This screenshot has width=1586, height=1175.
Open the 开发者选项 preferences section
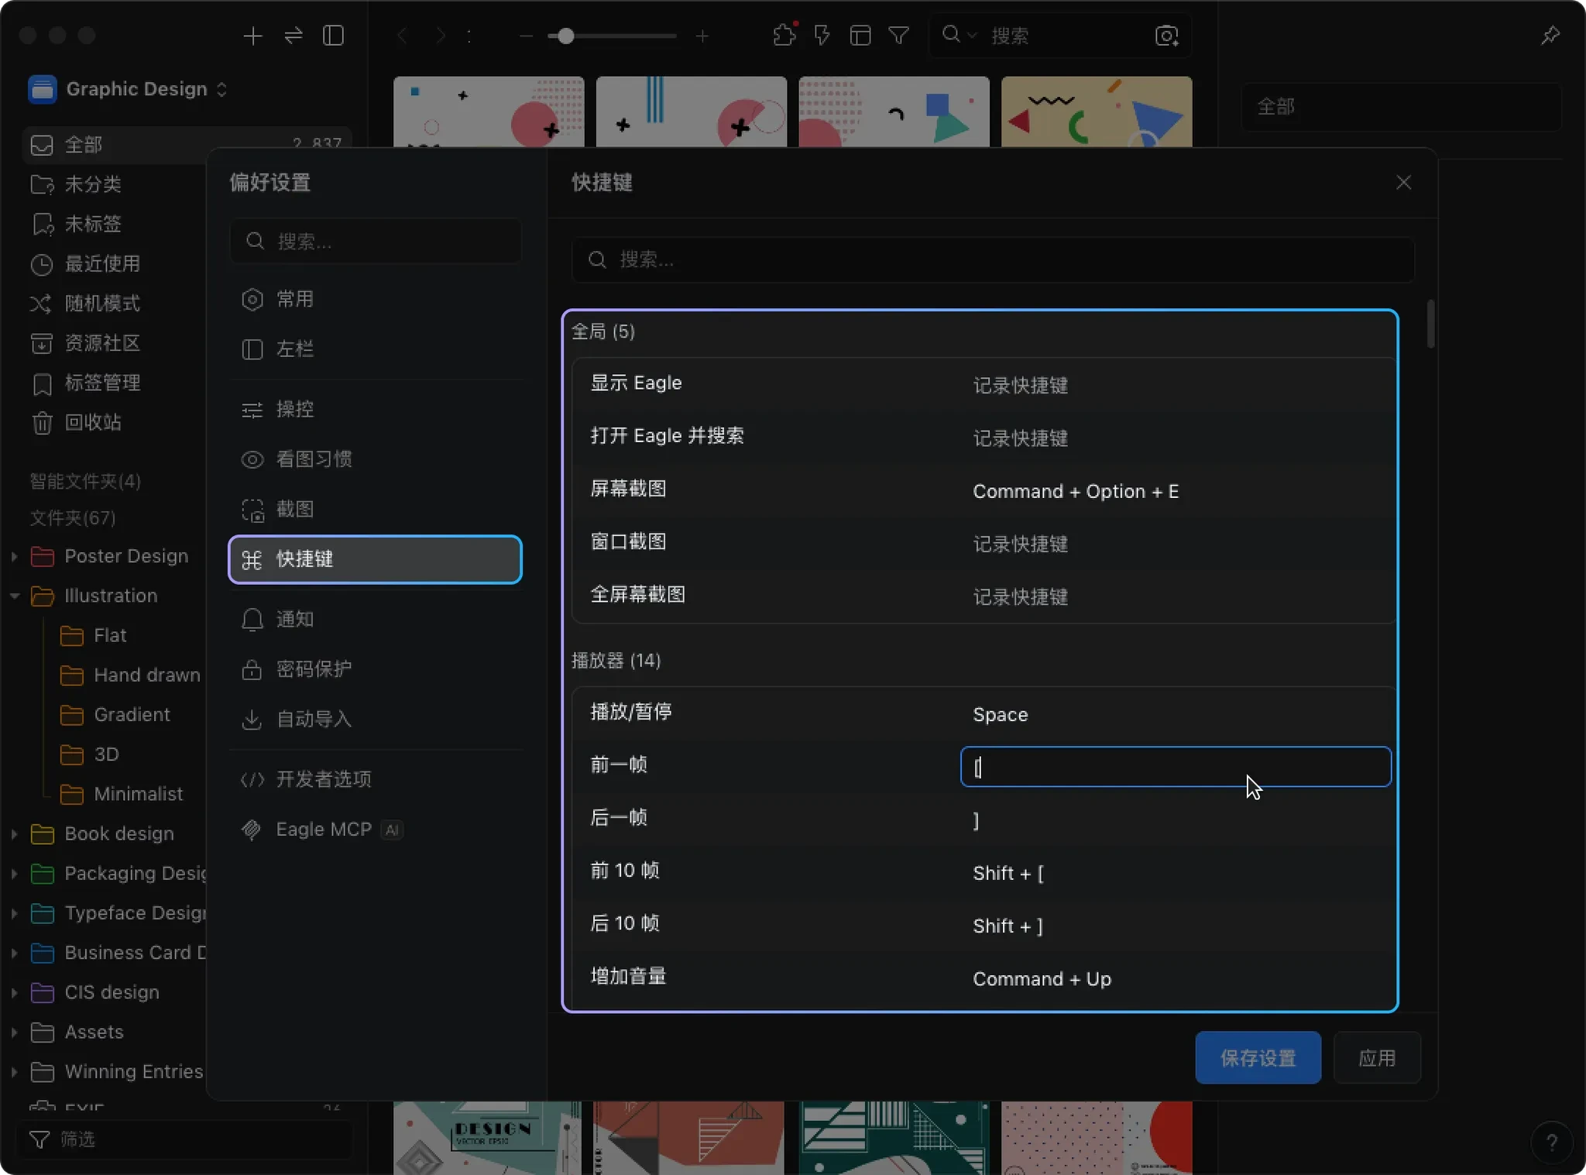376,779
